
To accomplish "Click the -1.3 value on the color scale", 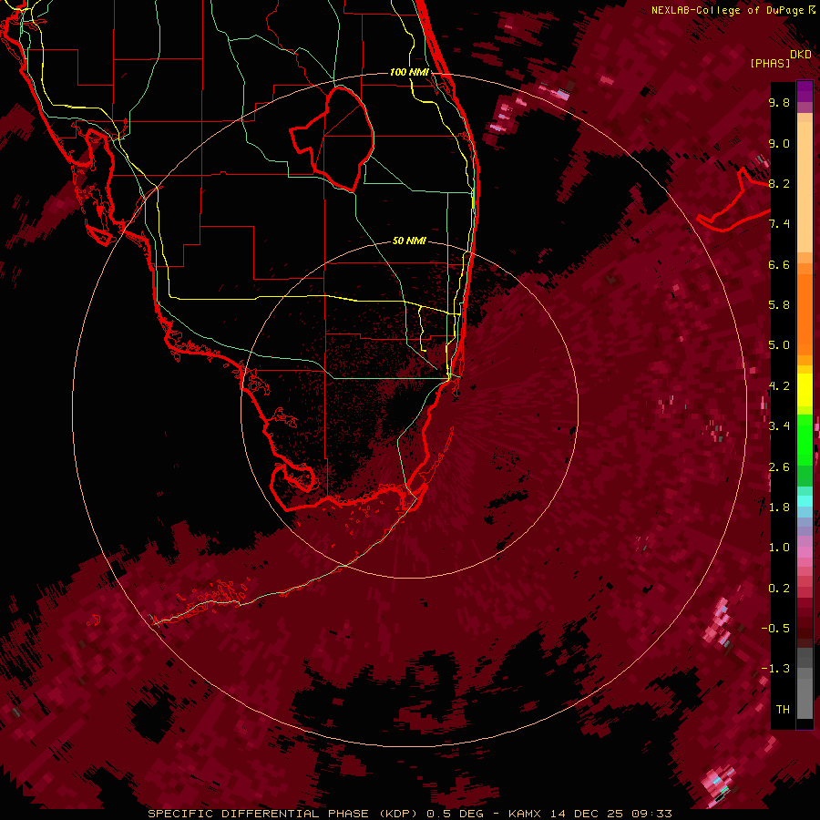I will click(775, 669).
